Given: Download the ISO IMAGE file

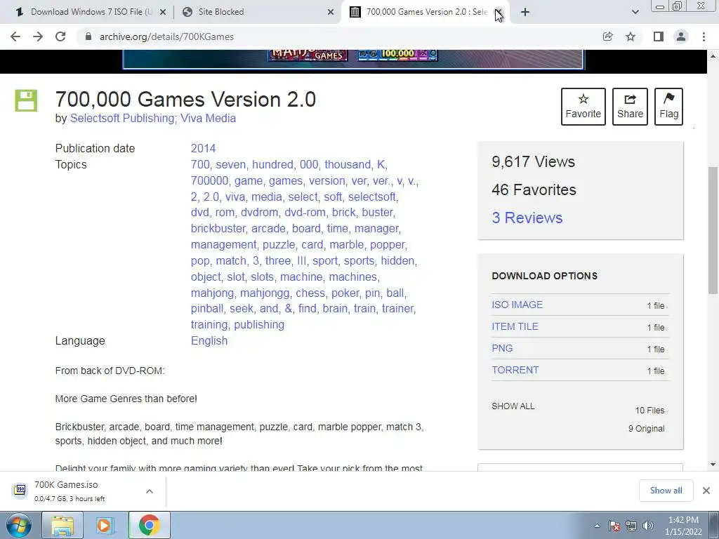Looking at the screenshot, I should [517, 305].
